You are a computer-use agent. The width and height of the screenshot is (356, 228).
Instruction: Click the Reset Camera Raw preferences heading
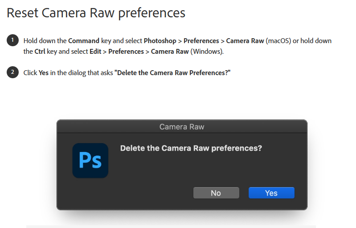click(96, 13)
